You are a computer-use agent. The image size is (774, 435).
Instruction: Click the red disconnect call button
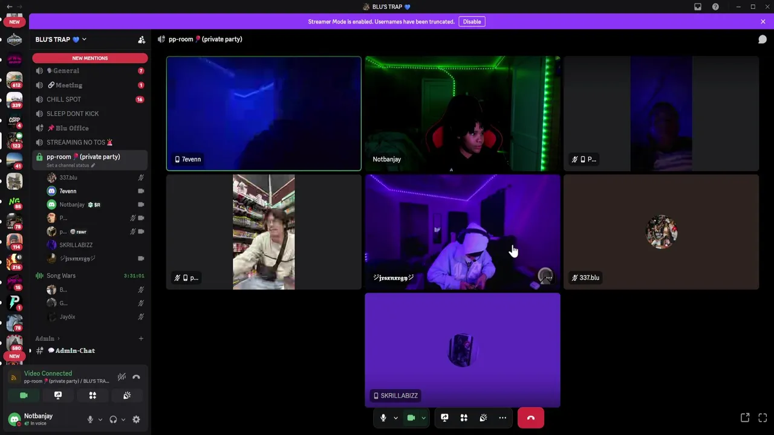pyautogui.click(x=530, y=417)
